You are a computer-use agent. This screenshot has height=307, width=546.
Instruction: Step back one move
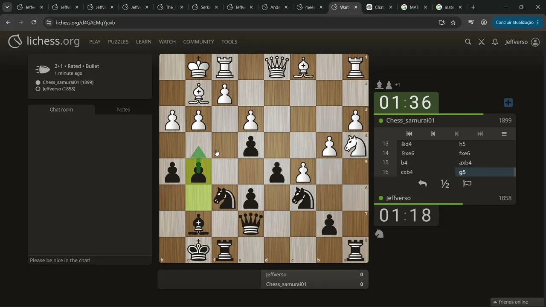point(433,134)
